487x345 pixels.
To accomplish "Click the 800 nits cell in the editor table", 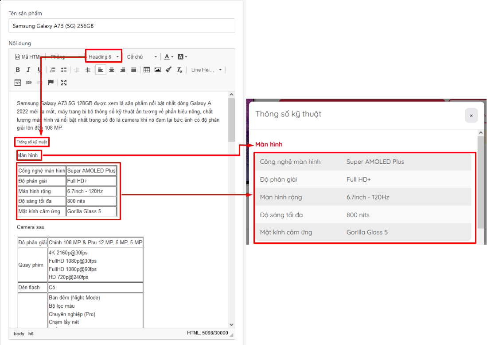I will (91, 201).
